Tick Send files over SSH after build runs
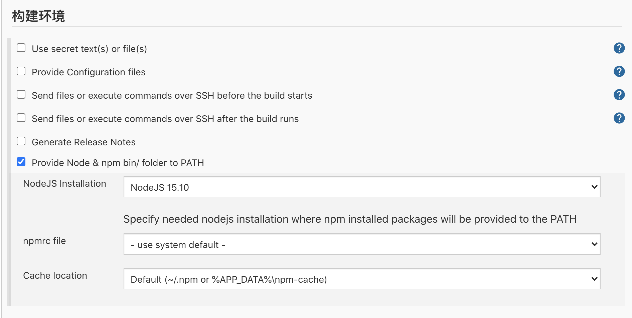Image resolution: width=632 pixels, height=318 pixels. coord(21,118)
